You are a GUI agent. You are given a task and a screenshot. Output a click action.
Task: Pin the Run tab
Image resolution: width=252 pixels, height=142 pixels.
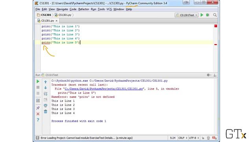[38, 108]
